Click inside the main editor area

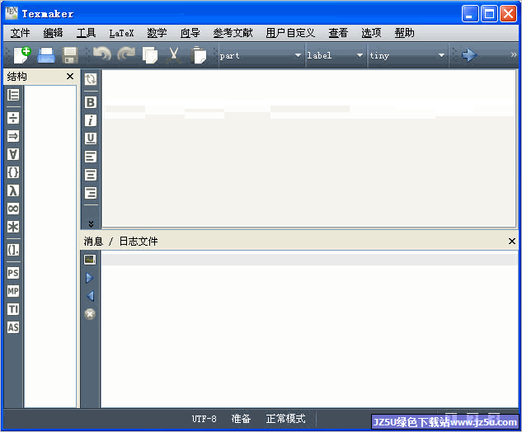[x=309, y=148]
